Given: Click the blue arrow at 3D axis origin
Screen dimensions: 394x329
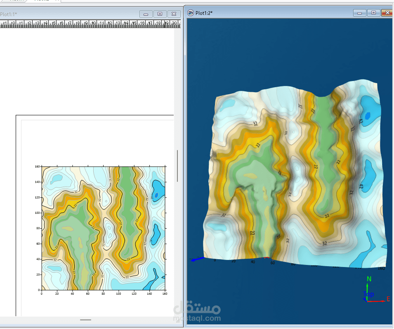Looking at the screenshot, I should click(198, 259).
